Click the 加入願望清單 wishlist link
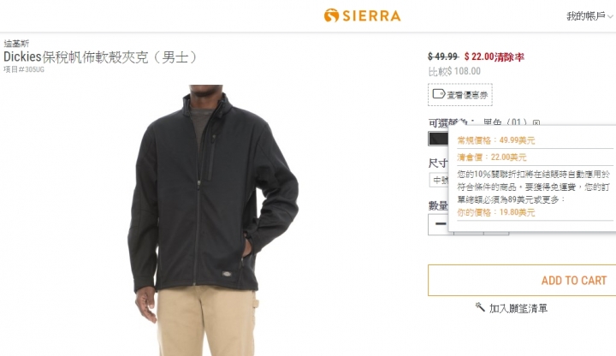Image resolution: width=616 pixels, height=356 pixels. click(518, 308)
